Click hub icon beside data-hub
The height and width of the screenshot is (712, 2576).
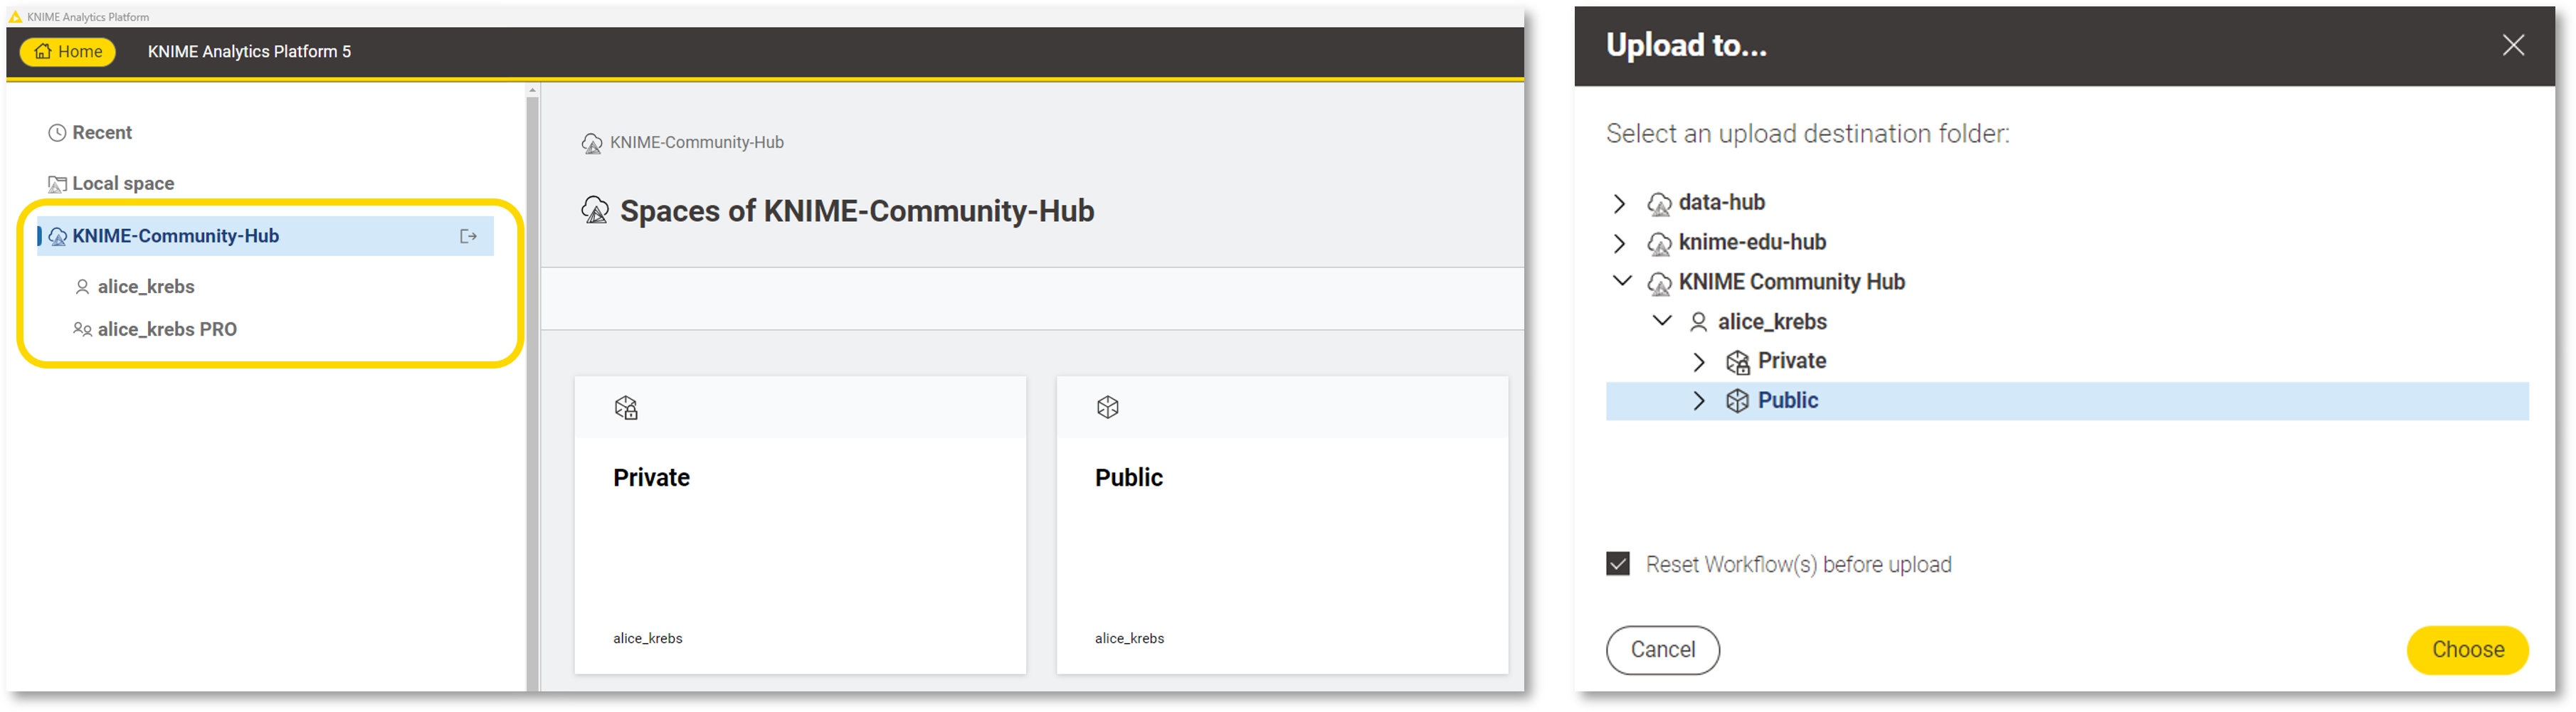pos(1659,205)
